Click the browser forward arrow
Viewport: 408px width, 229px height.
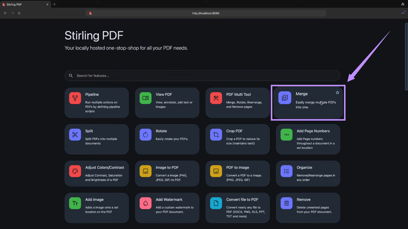(12, 13)
